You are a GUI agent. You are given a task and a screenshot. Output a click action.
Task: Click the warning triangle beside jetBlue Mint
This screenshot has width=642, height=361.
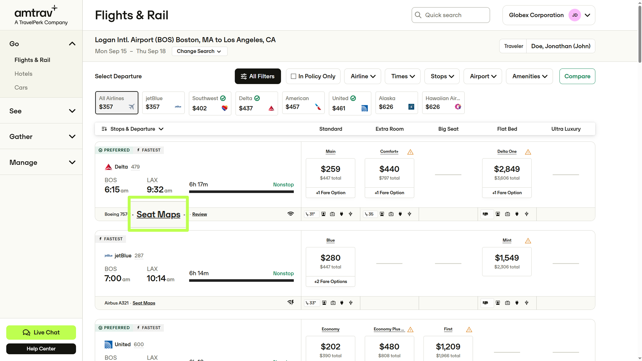(x=528, y=241)
